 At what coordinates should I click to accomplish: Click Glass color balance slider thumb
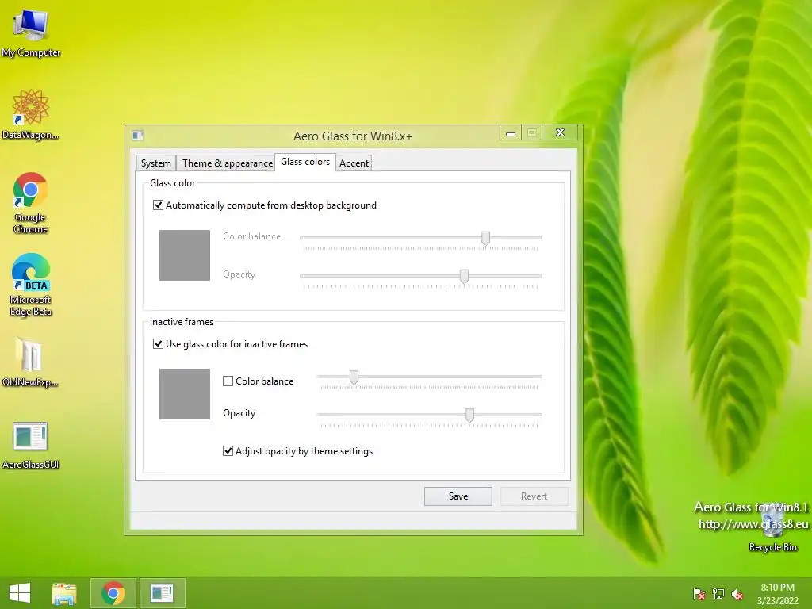[x=485, y=238]
